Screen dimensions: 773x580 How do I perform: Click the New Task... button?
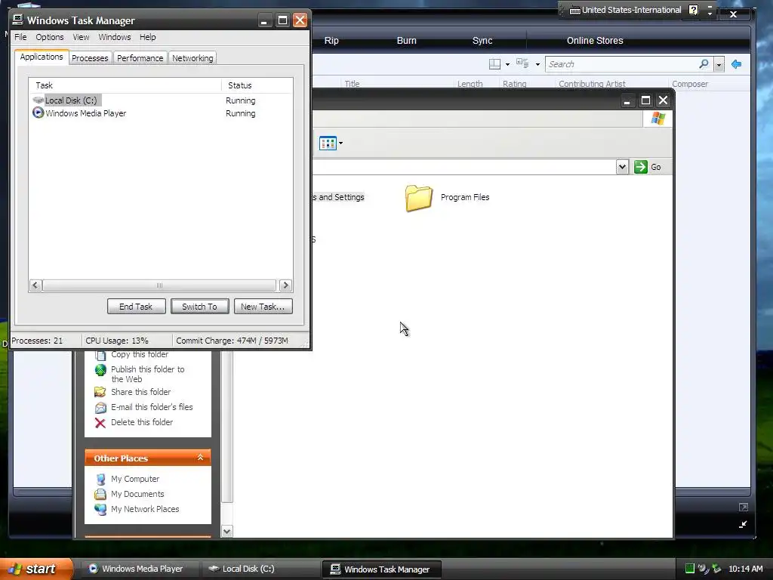pyautogui.click(x=263, y=307)
